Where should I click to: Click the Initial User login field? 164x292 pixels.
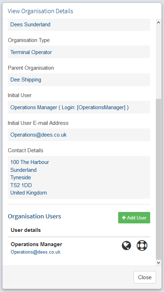point(79,107)
